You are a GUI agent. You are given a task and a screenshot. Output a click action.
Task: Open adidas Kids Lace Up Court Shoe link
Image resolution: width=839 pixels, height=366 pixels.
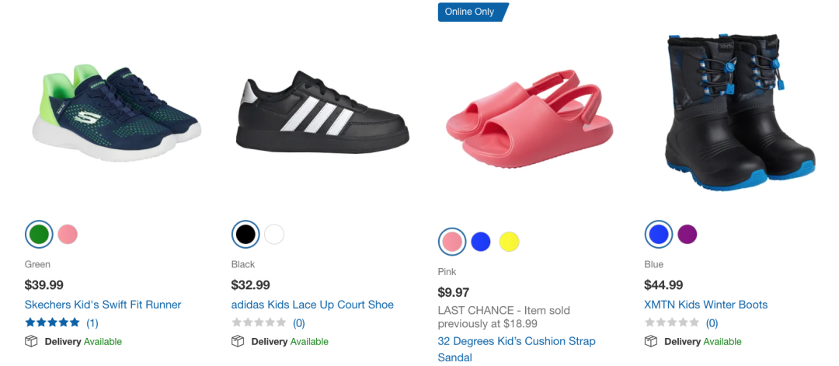click(312, 305)
